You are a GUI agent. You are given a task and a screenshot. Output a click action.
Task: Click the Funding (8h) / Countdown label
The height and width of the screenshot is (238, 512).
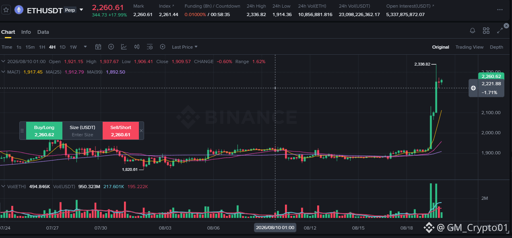click(212, 6)
